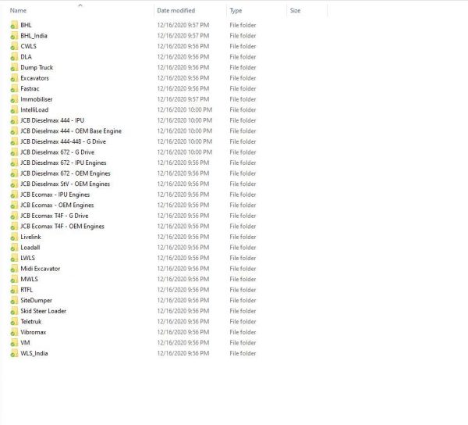This screenshot has width=468, height=425.
Task: Click the Dump Truck row's date modified
Action: 183,67
